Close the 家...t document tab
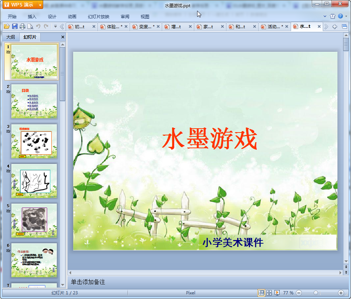Image resolution: width=351 pixels, height=299 pixels. click(222, 27)
